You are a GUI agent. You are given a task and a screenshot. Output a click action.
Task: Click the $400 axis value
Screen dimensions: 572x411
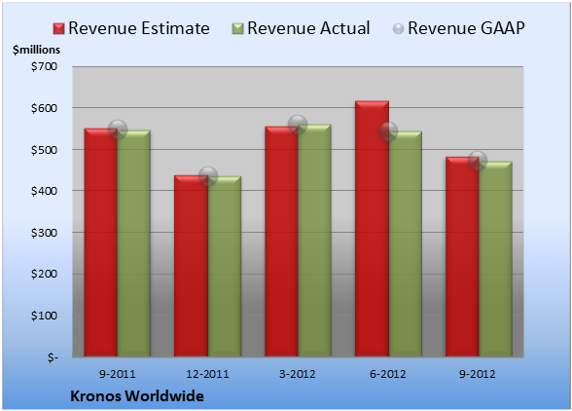click(44, 191)
